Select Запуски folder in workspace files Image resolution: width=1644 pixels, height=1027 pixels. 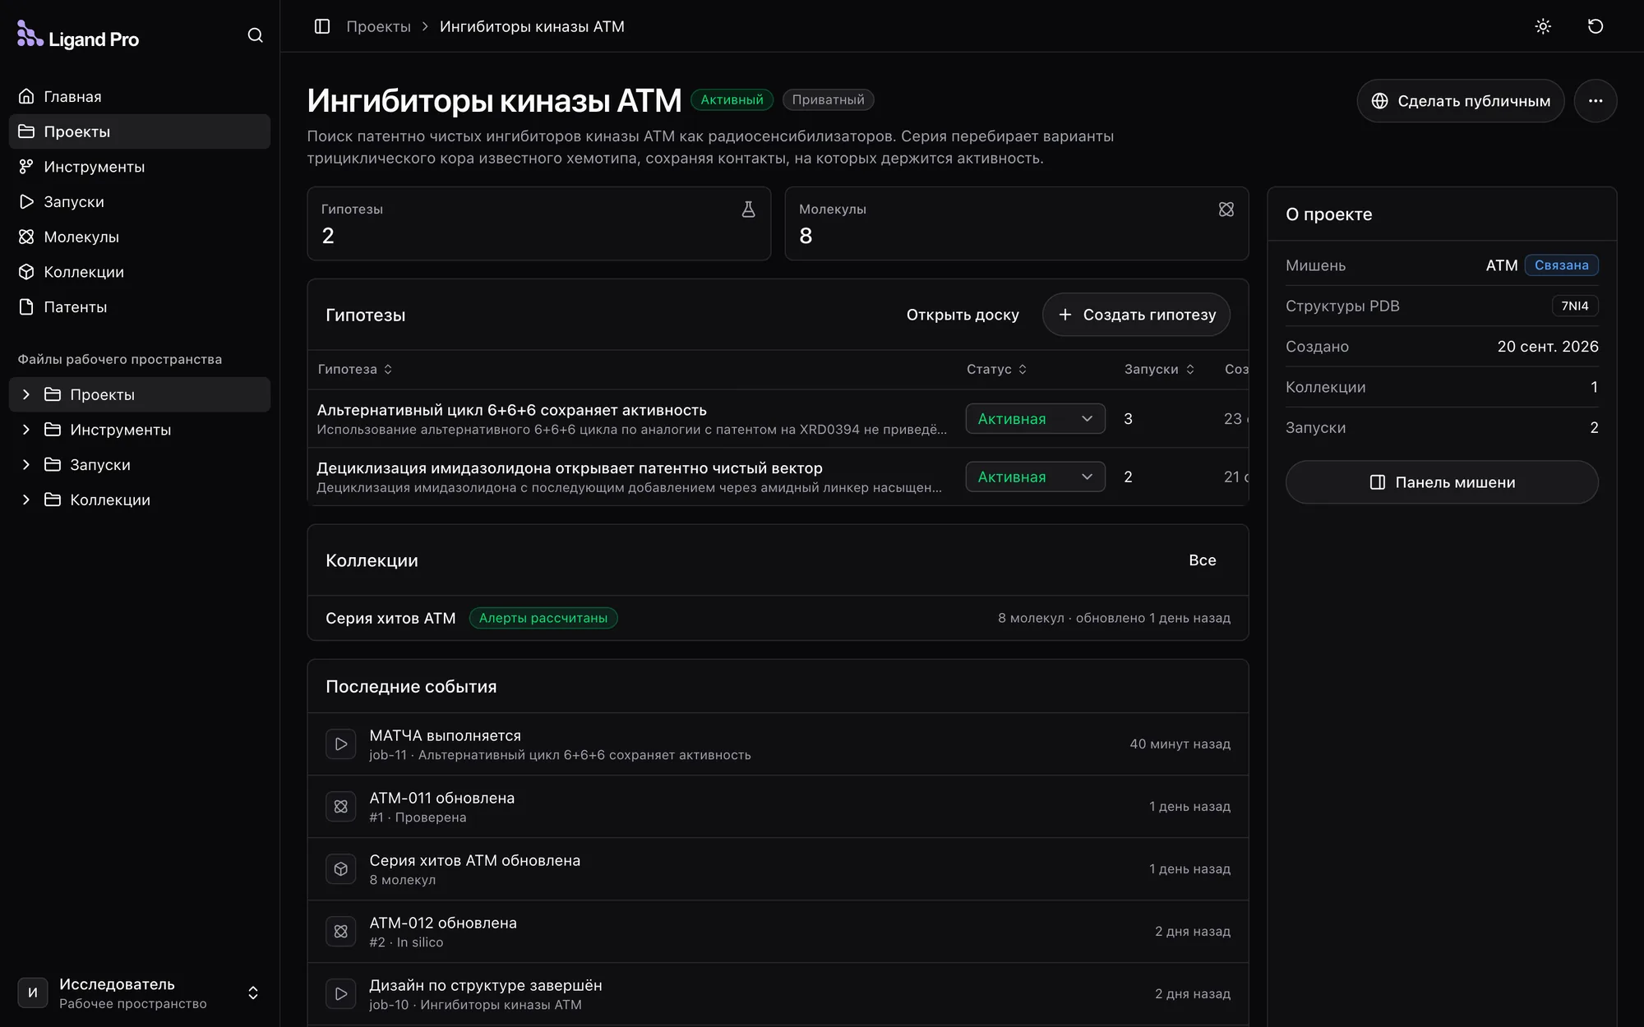[140, 465]
